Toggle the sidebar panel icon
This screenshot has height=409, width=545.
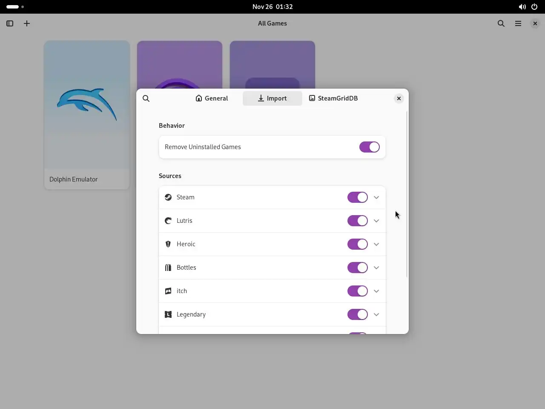point(10,23)
